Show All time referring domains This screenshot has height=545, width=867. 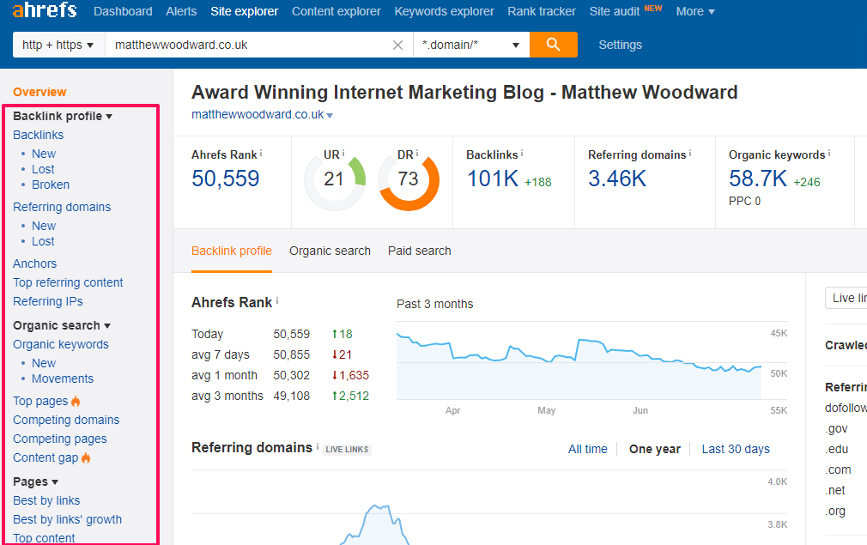pyautogui.click(x=588, y=450)
